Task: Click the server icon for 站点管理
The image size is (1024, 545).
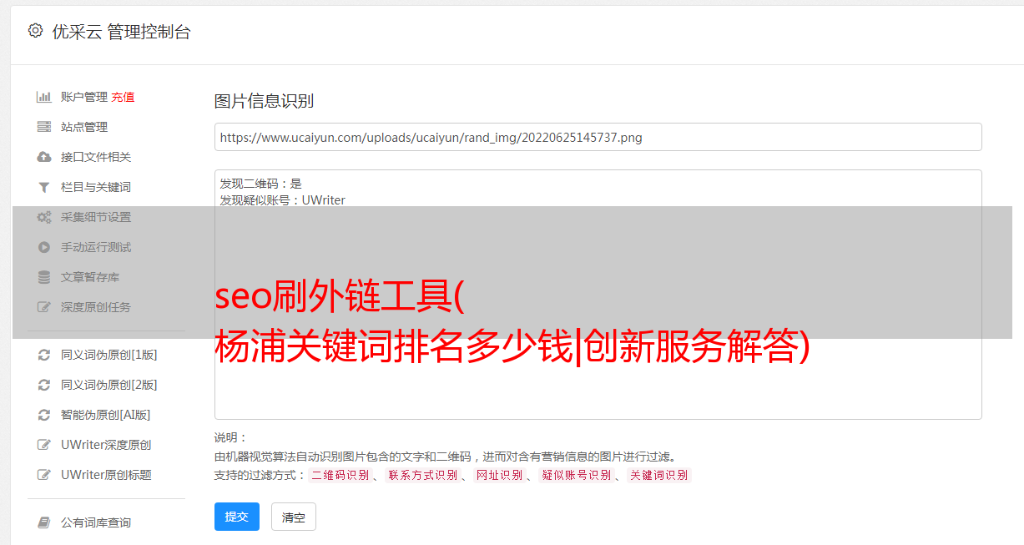Action: 44,127
